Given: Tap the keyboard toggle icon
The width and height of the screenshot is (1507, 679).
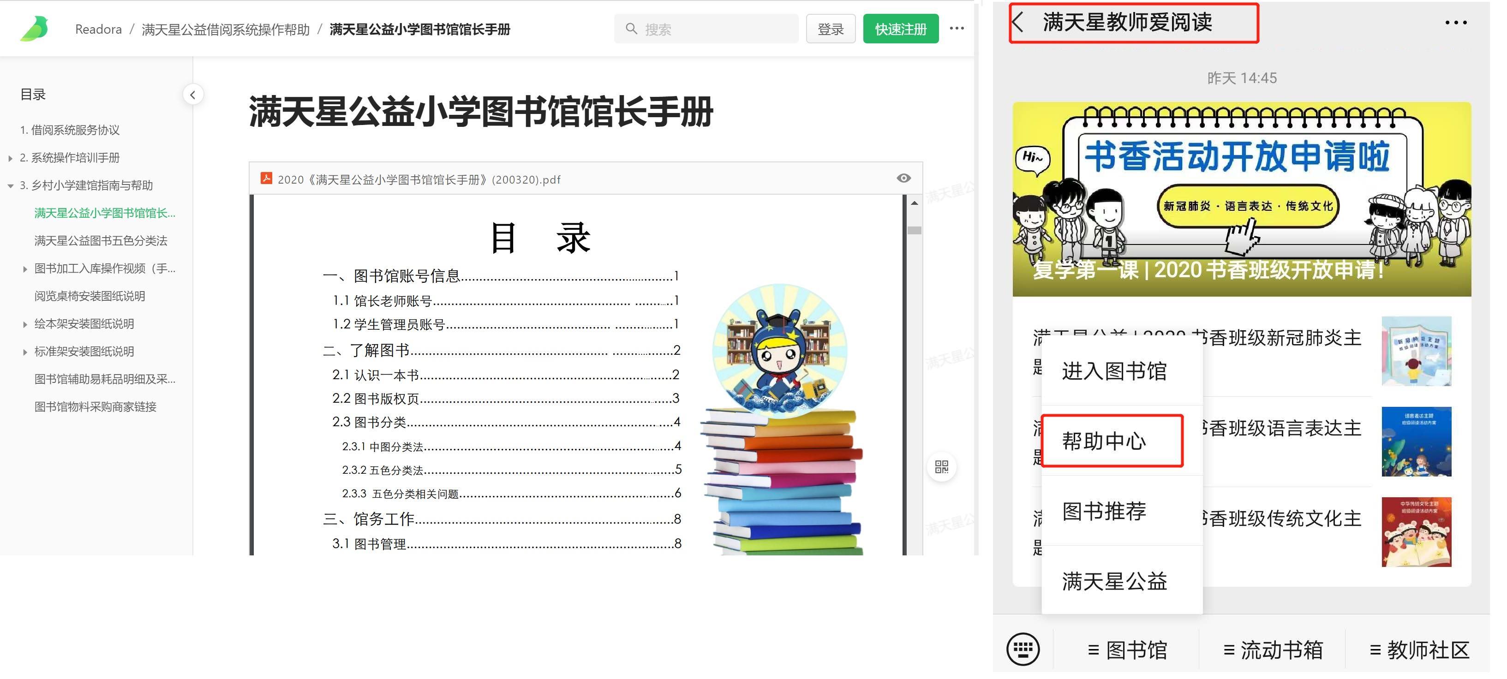Looking at the screenshot, I should coord(1023,649).
